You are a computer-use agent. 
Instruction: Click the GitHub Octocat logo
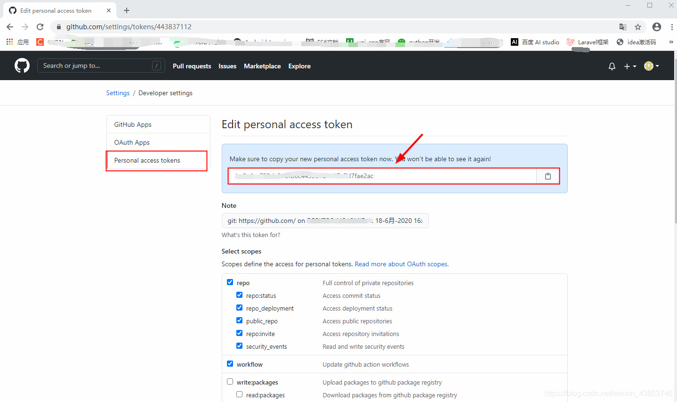(22, 66)
